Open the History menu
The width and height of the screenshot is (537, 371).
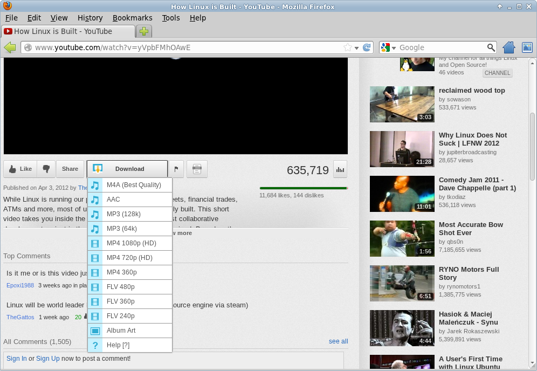[x=90, y=18]
